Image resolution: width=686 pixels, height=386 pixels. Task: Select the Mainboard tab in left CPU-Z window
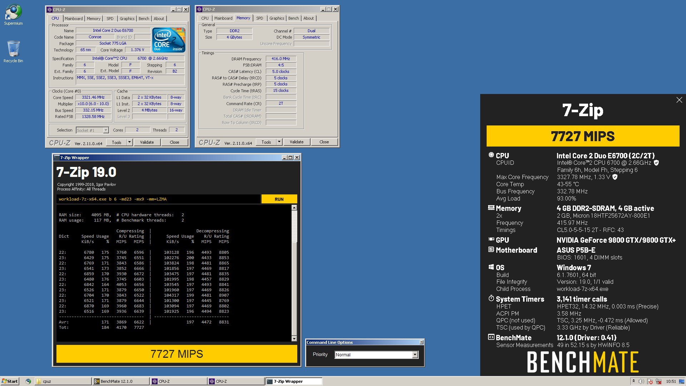click(x=74, y=19)
